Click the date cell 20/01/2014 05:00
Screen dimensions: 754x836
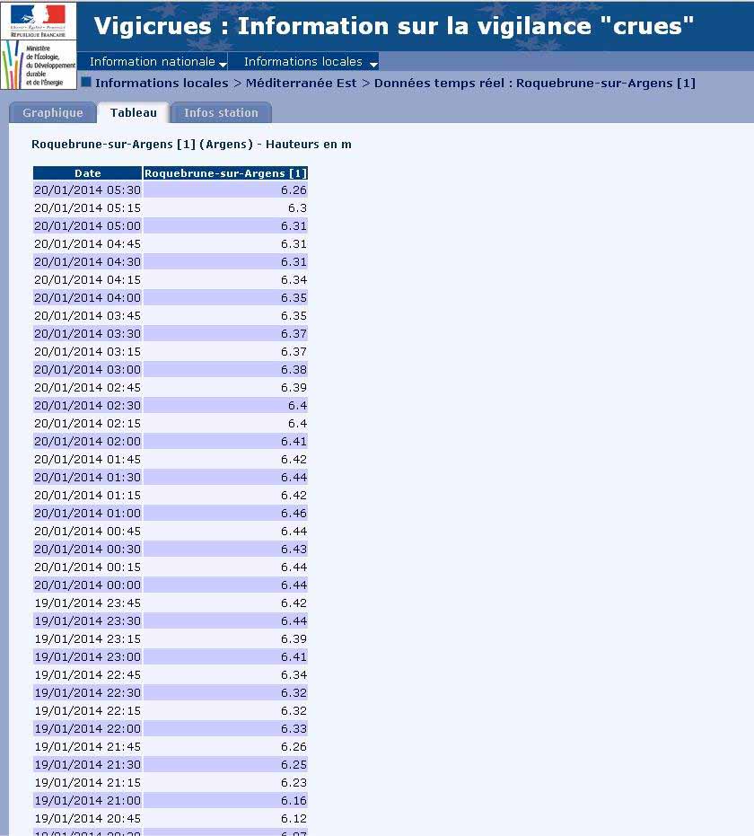coord(87,225)
